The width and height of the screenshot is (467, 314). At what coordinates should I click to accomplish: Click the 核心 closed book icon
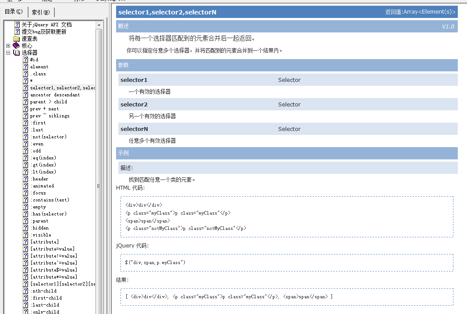tap(16, 46)
